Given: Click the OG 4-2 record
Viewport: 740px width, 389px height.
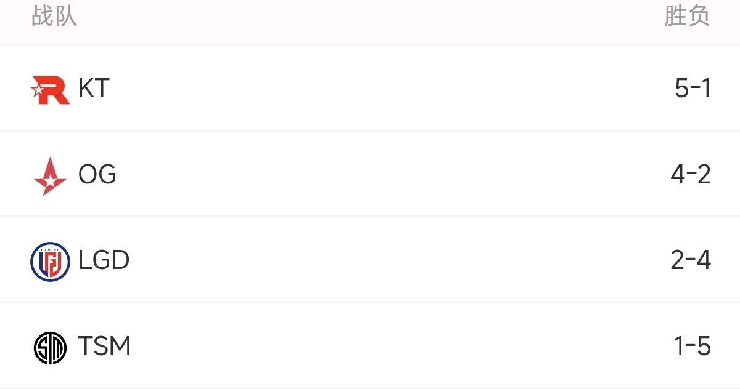Looking at the screenshot, I should tap(691, 175).
